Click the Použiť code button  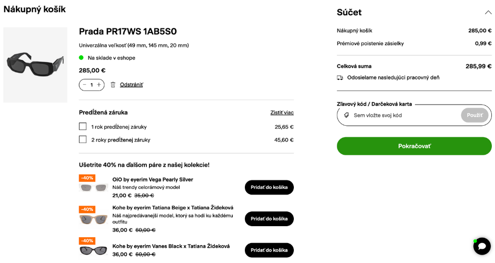[474, 115]
